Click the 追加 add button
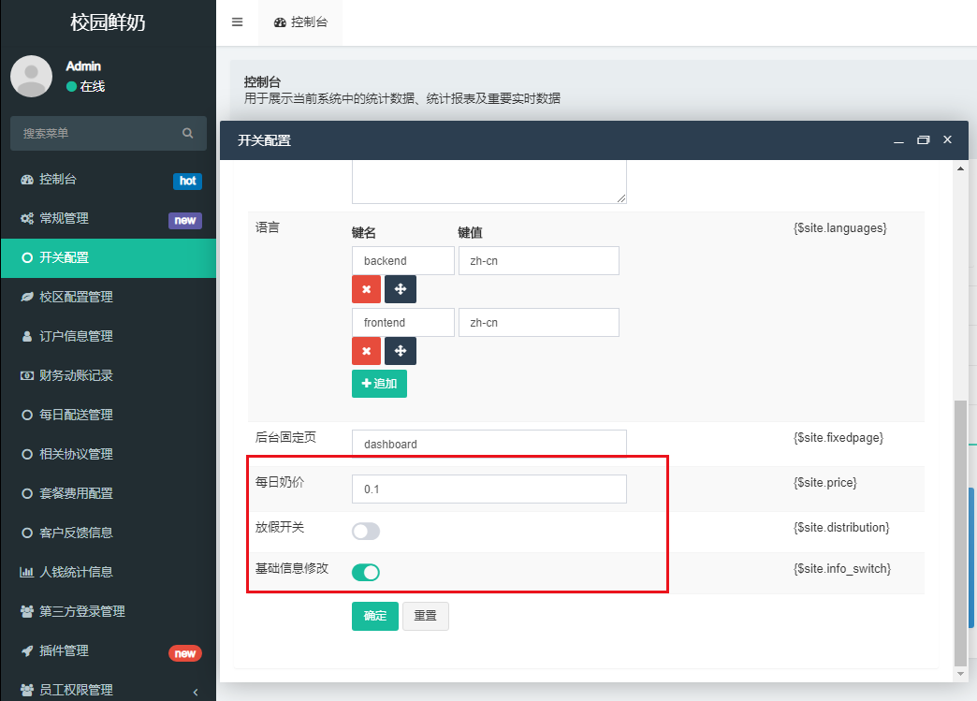Screen dimensions: 977x701 379,384
